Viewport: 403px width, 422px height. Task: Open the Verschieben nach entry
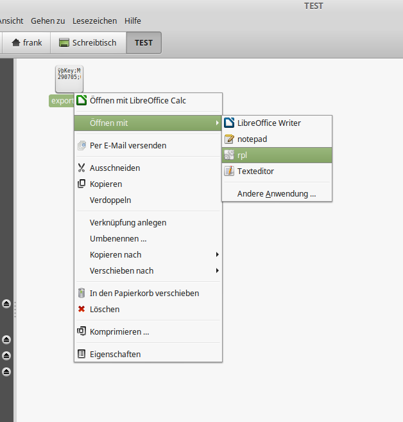coord(148,271)
